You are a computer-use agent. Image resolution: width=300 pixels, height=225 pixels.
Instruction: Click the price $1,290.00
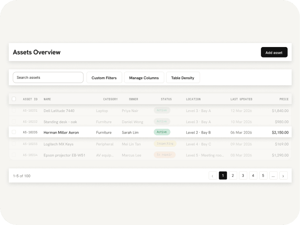(280, 155)
